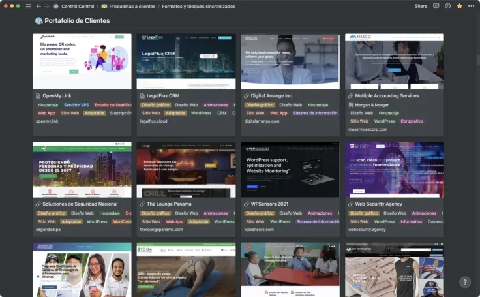Image resolution: width=480 pixels, height=297 pixels.
Task: Click Web Security Agency card title
Action: (x=378, y=204)
